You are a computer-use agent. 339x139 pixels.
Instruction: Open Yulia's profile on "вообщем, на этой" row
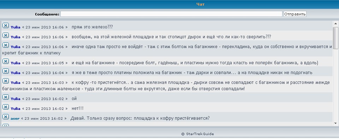click(x=15, y=37)
